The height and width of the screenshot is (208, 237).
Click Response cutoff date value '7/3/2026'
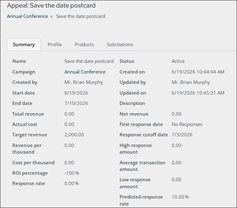[182, 135]
